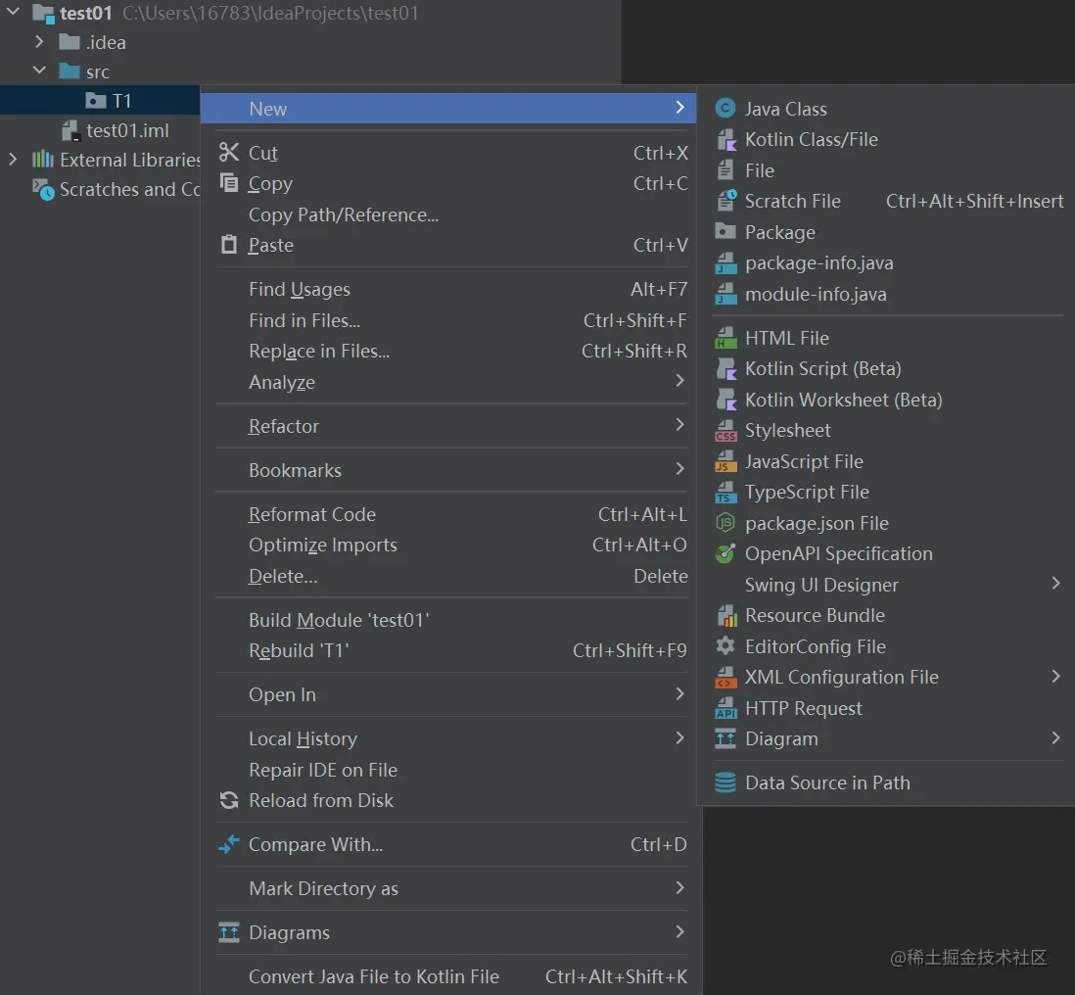The image size is (1075, 995).
Task: Choose Delete... from context menu
Action: [448, 576]
